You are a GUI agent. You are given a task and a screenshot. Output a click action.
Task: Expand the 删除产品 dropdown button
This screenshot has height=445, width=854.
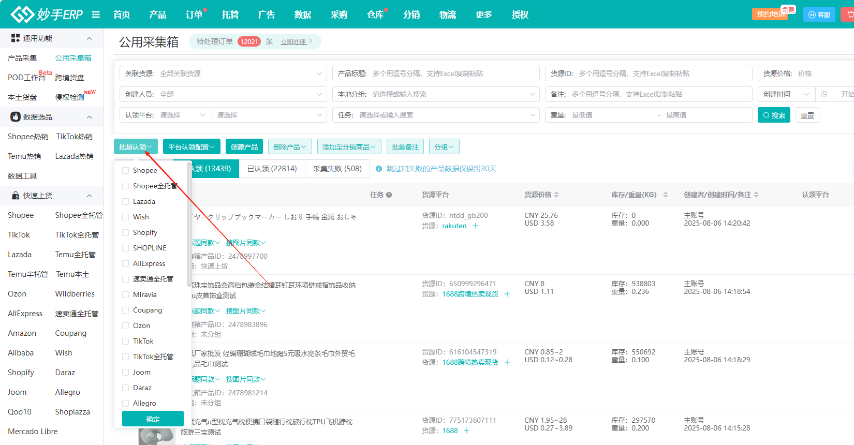[290, 147]
